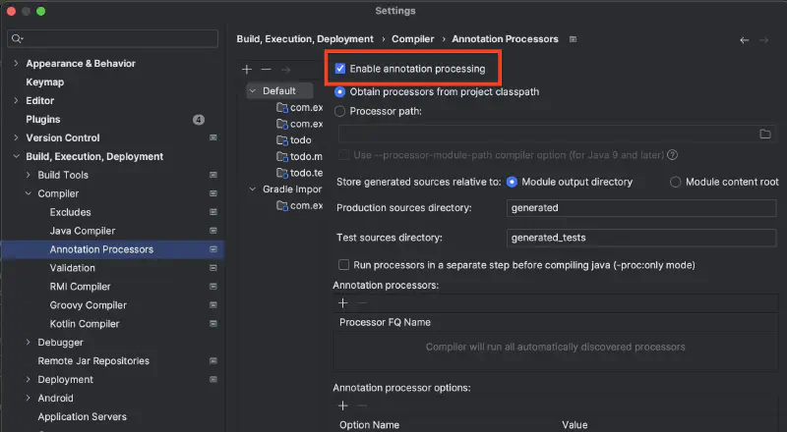This screenshot has height=432, width=787.
Task: Click the Option Name column header
Action: [x=370, y=424]
